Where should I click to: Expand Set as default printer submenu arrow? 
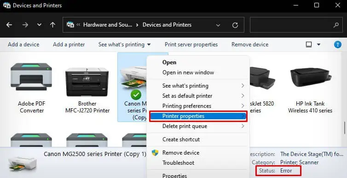pos(243,96)
